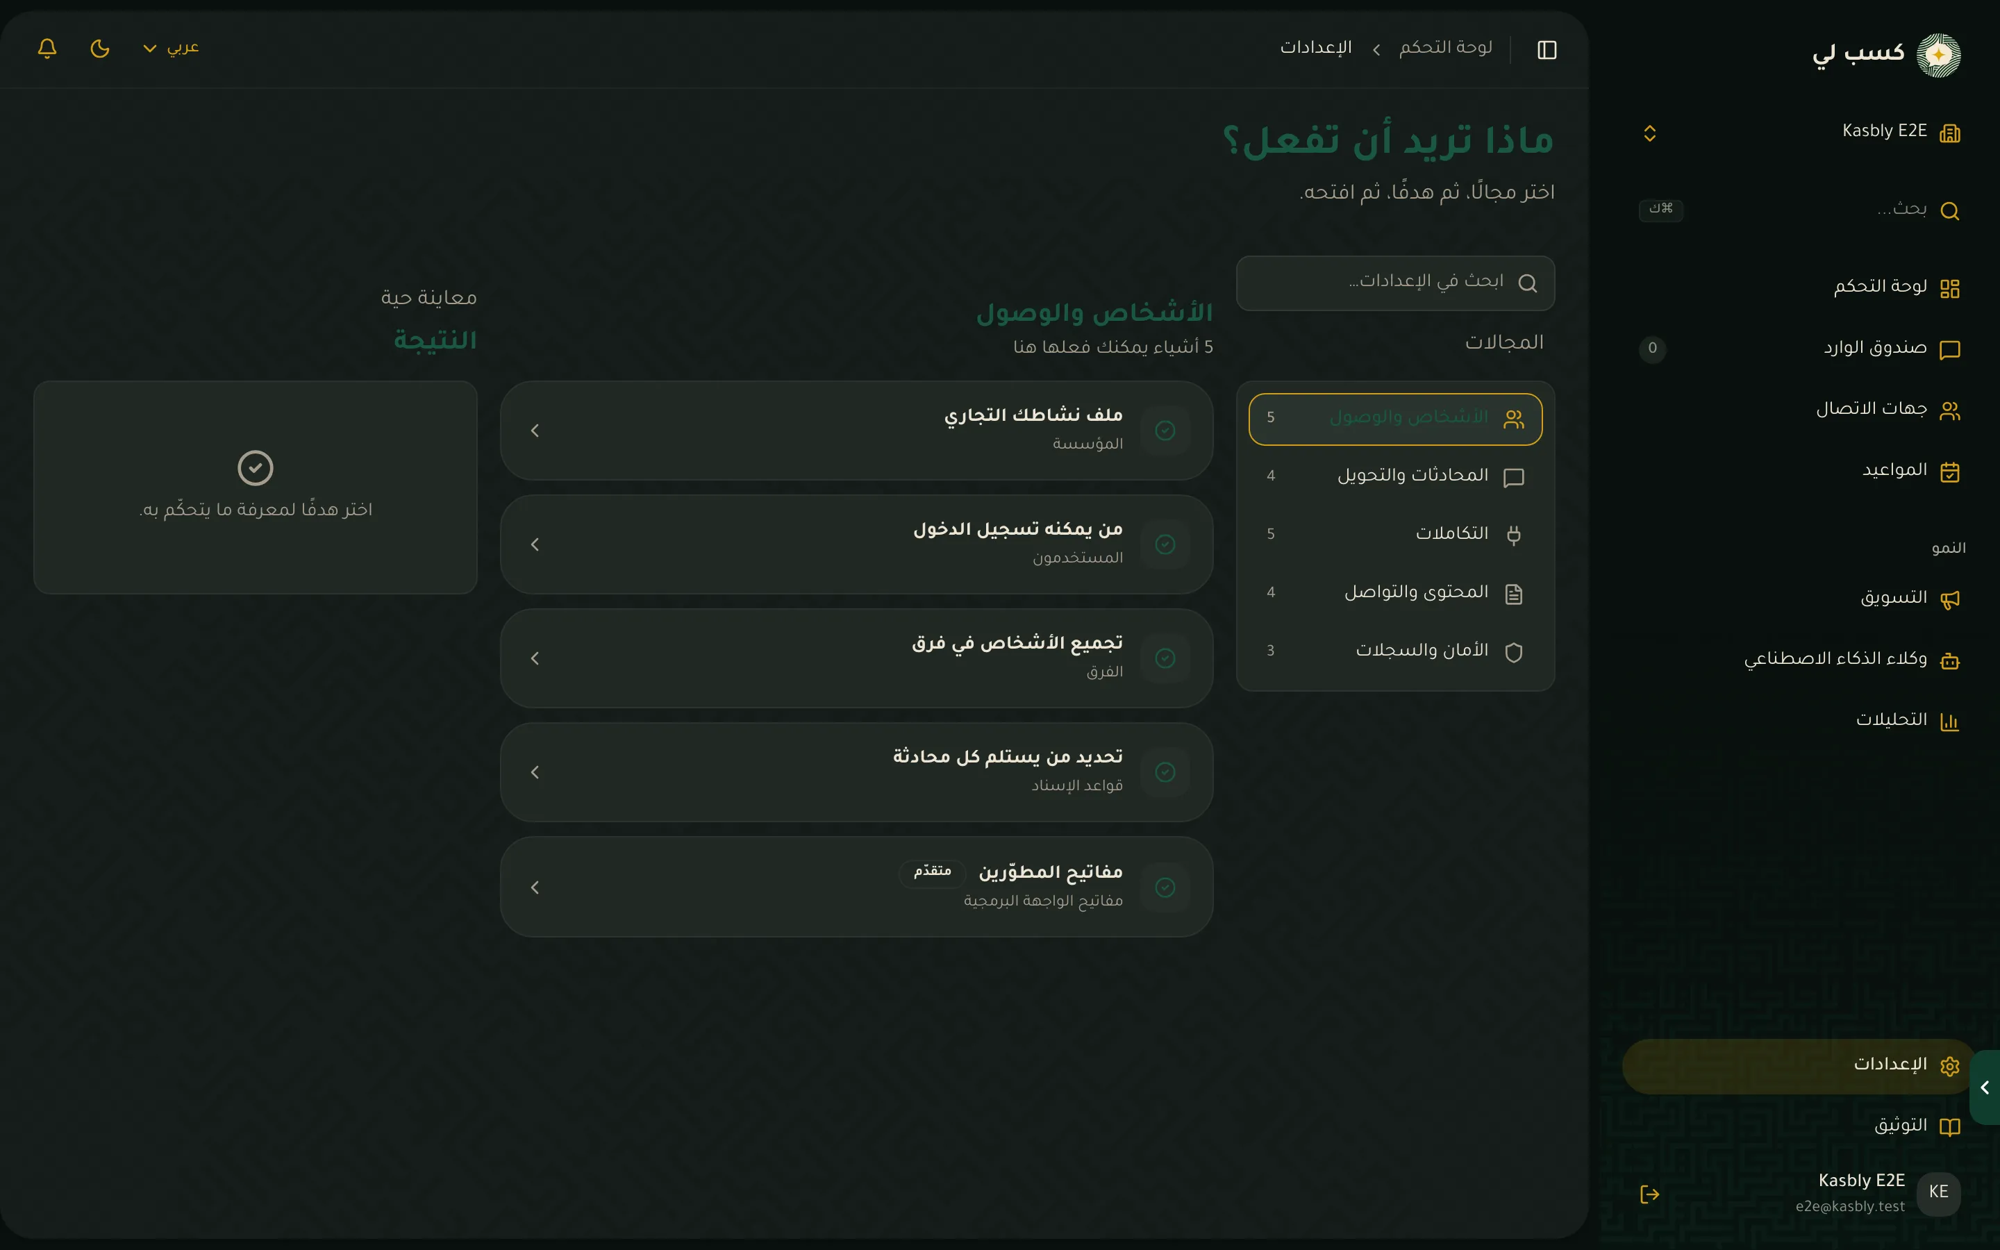
Task: Click the e2e@kasbly.test email text
Action: 1849,1206
